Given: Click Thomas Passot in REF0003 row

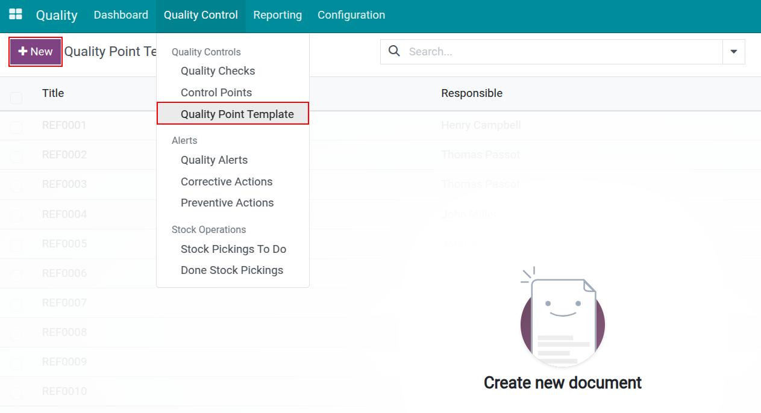Looking at the screenshot, I should tap(480, 184).
